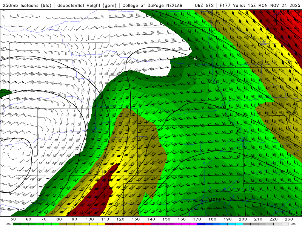Click the '06Z GFS' model run text

coord(204,5)
